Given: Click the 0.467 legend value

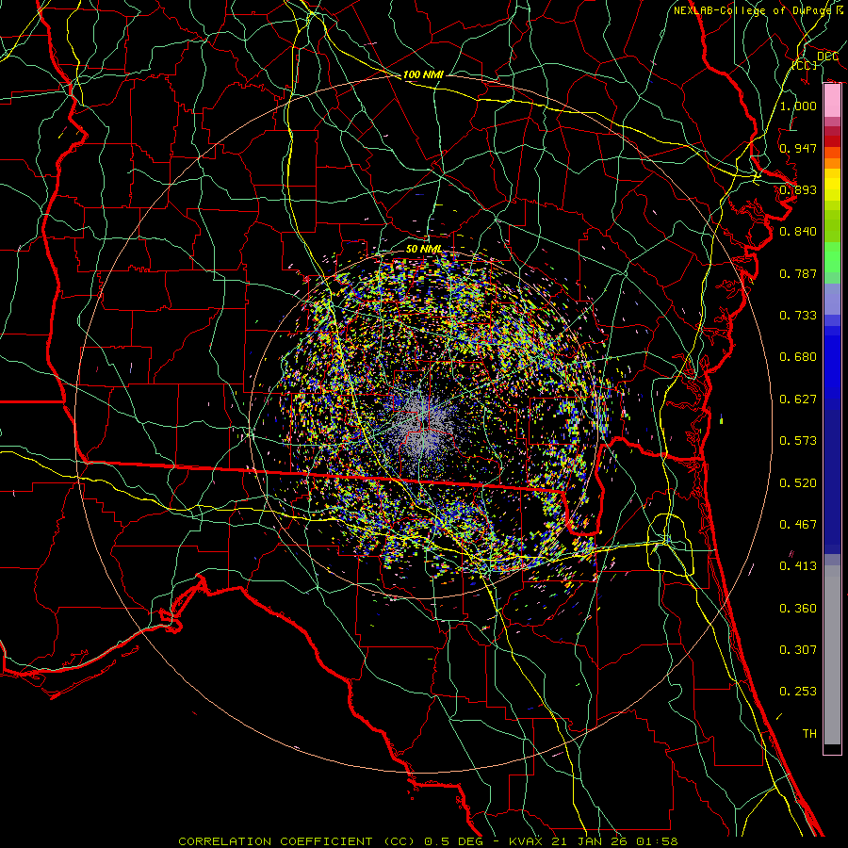Looking at the screenshot, I should 798,525.
